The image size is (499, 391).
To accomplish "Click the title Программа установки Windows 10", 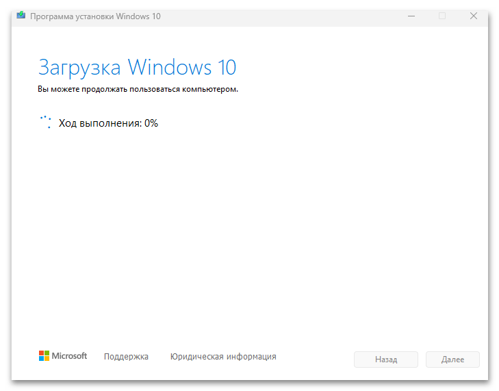I will pyautogui.click(x=95, y=16).
